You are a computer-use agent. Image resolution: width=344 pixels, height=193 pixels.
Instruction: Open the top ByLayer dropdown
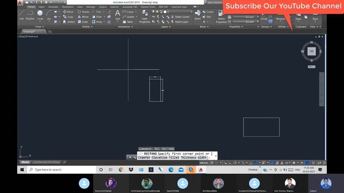(246, 17)
